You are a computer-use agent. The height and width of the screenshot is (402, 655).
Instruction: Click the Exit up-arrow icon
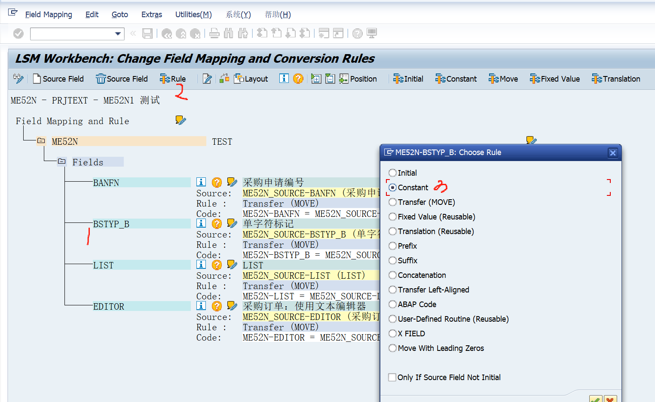point(181,33)
